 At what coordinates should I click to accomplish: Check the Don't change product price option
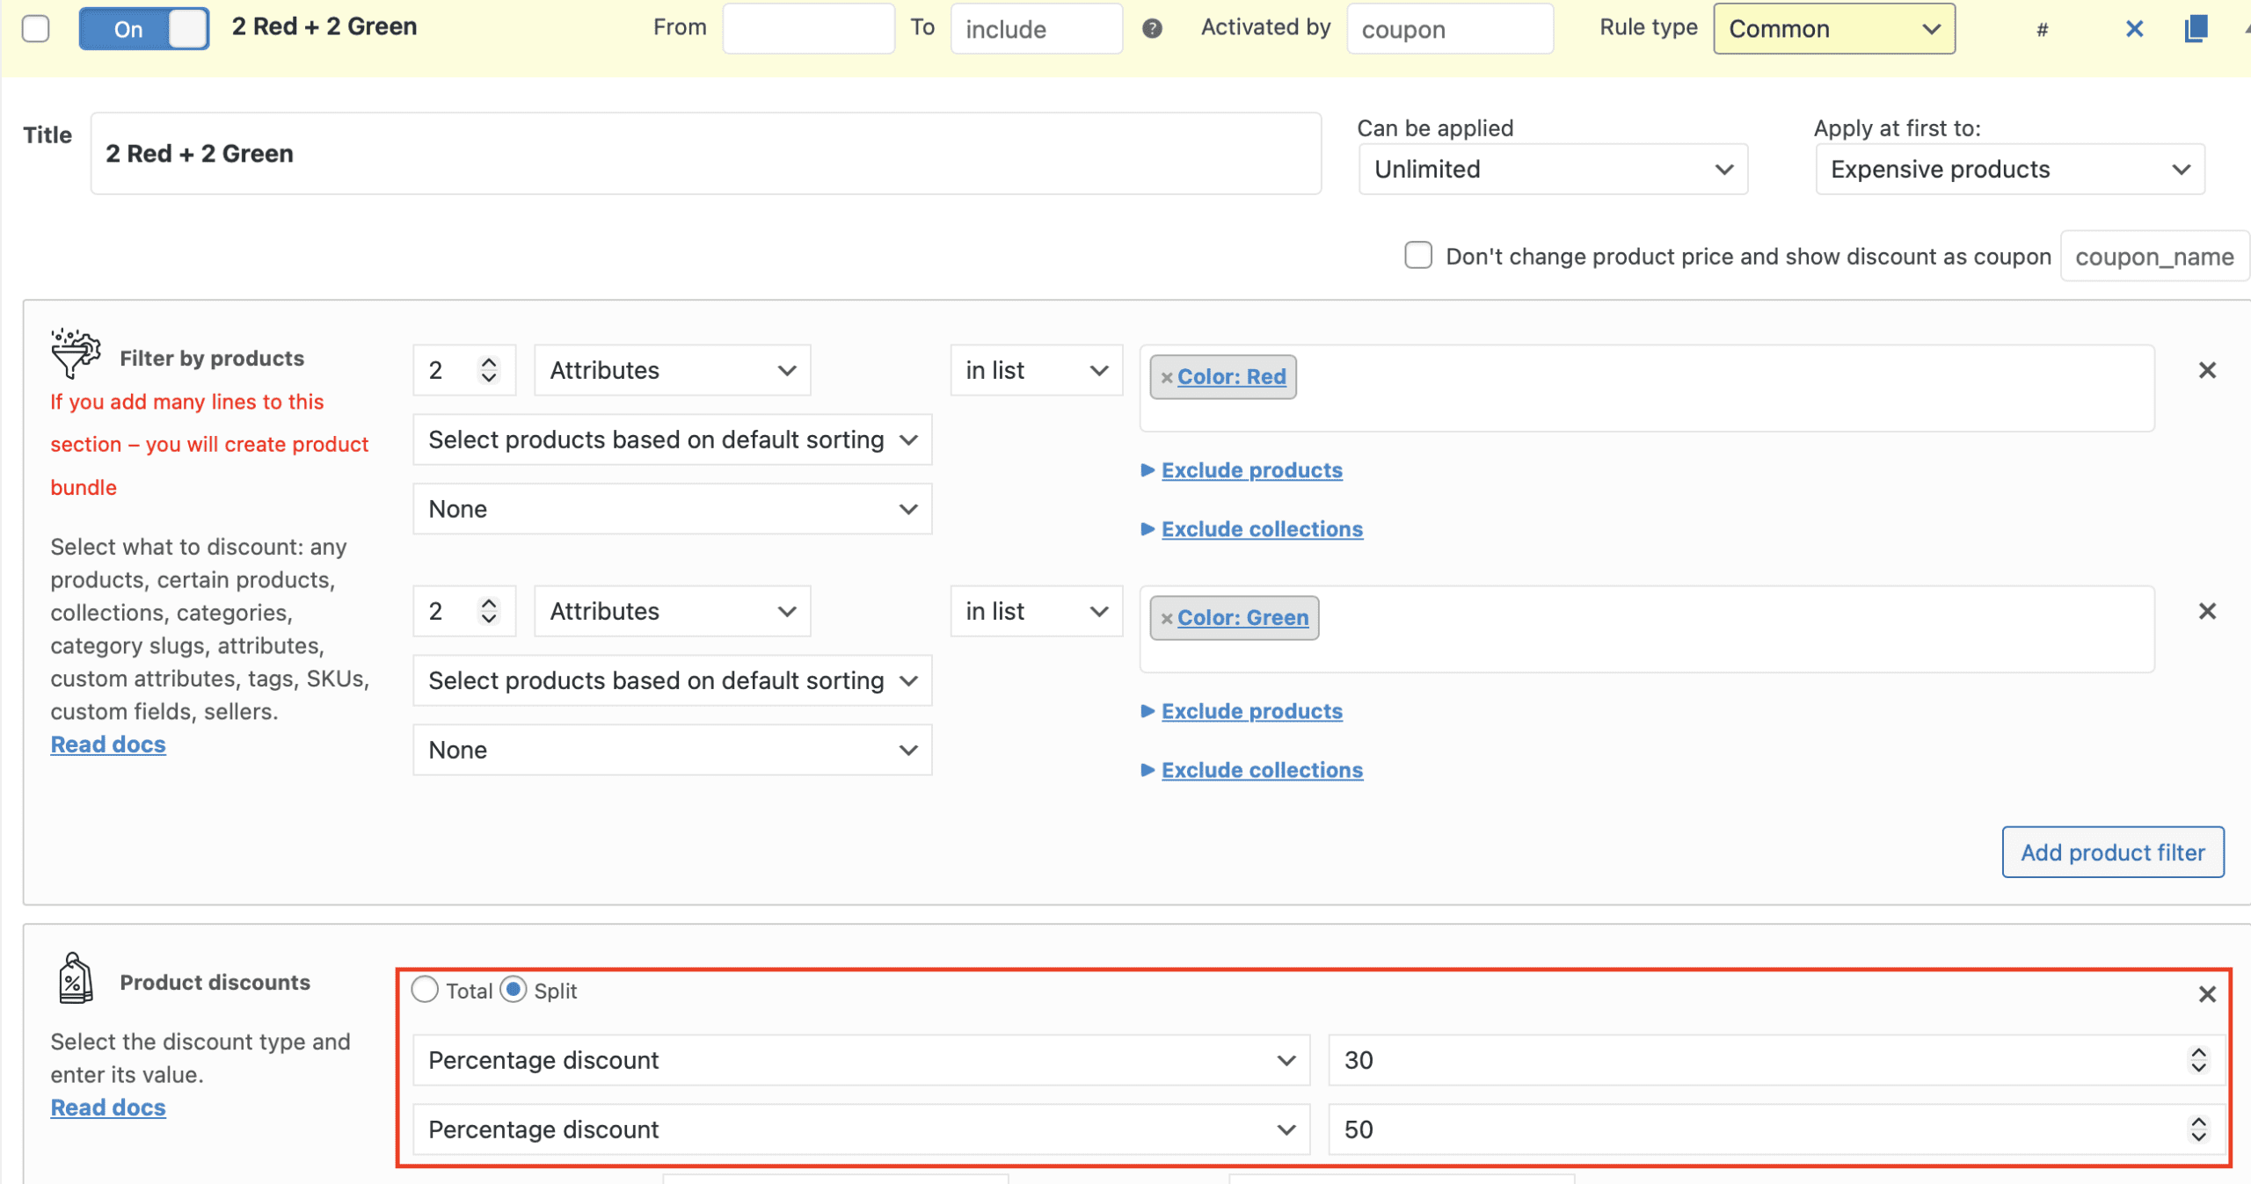pos(1417,255)
